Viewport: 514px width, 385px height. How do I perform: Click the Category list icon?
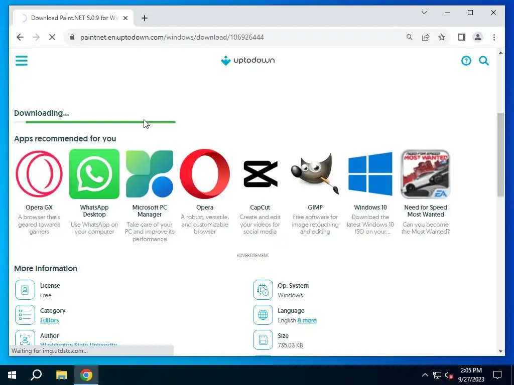point(25,315)
